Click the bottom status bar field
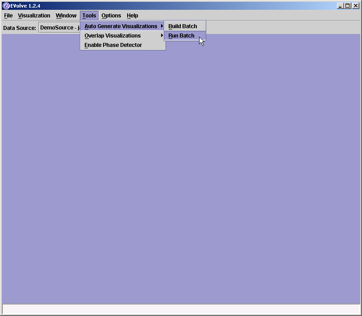The height and width of the screenshot is (316, 362). pos(181,309)
